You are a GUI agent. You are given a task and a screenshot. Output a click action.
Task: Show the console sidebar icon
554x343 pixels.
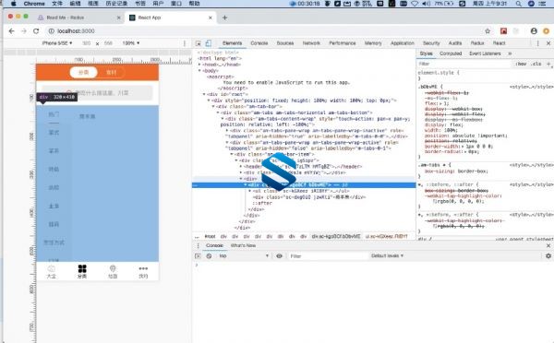point(198,255)
